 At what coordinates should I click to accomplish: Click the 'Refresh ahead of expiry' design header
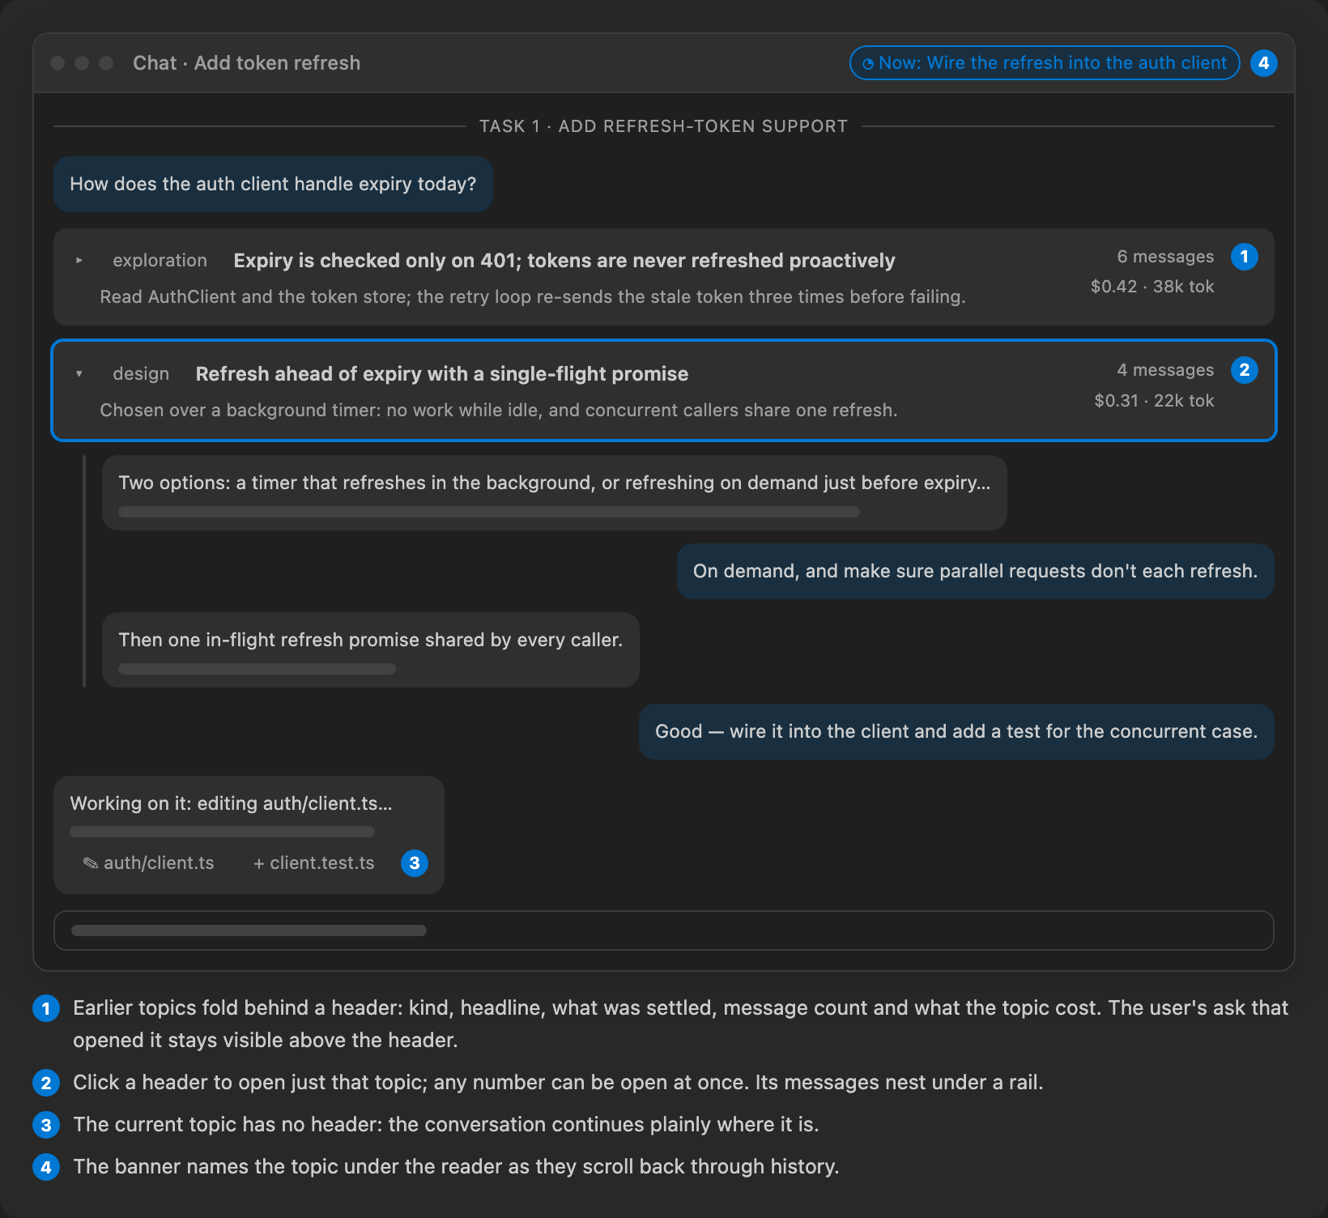664,390
